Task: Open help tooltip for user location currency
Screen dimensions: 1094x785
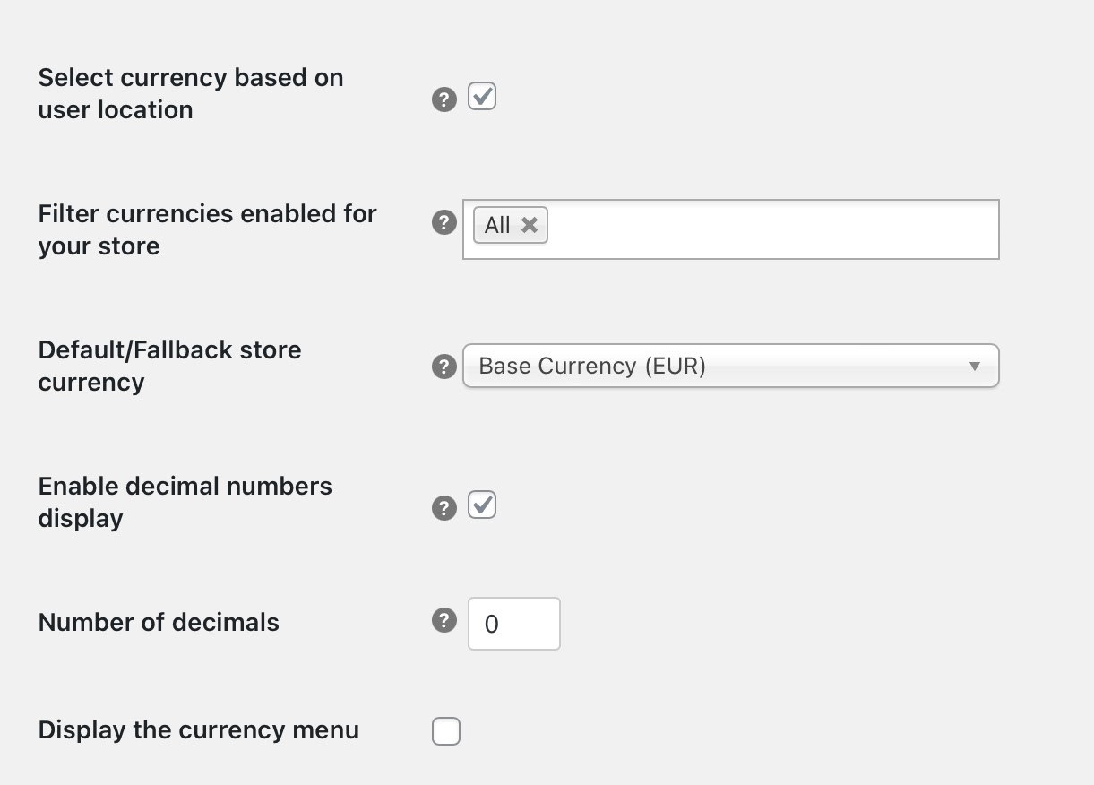Action: 444,99
